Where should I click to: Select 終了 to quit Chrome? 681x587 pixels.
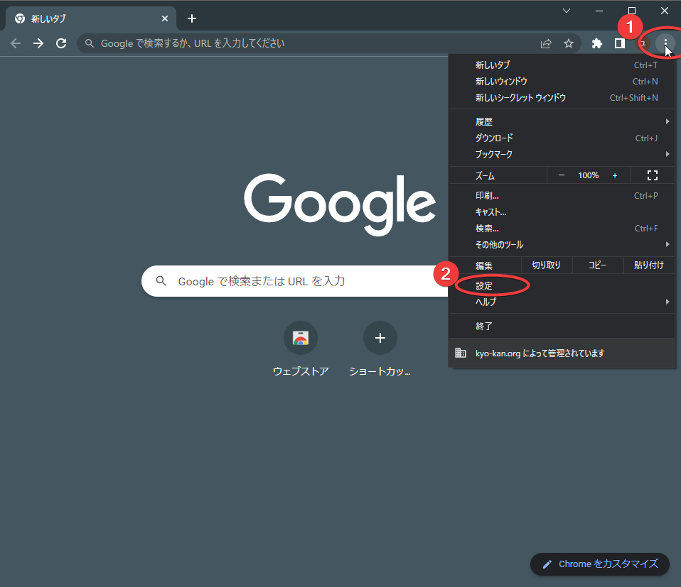pyautogui.click(x=562, y=326)
